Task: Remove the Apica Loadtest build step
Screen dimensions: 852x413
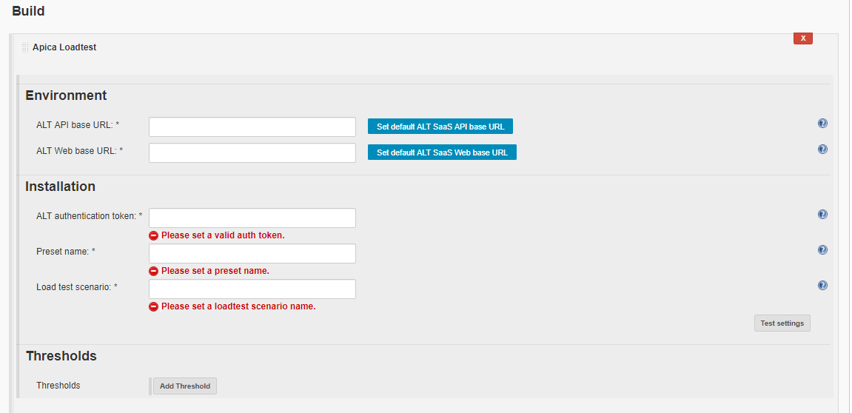Action: (802, 38)
